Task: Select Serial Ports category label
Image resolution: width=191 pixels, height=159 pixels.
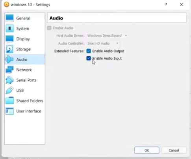Action: (x=26, y=80)
